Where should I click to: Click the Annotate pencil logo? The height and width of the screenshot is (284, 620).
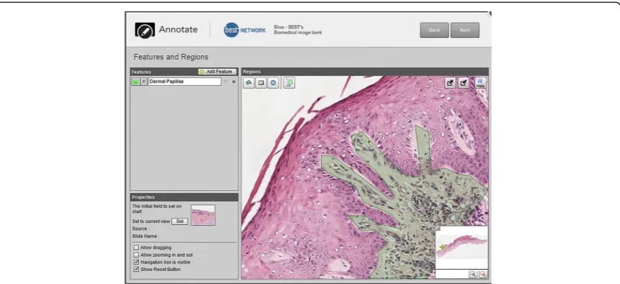(x=145, y=30)
